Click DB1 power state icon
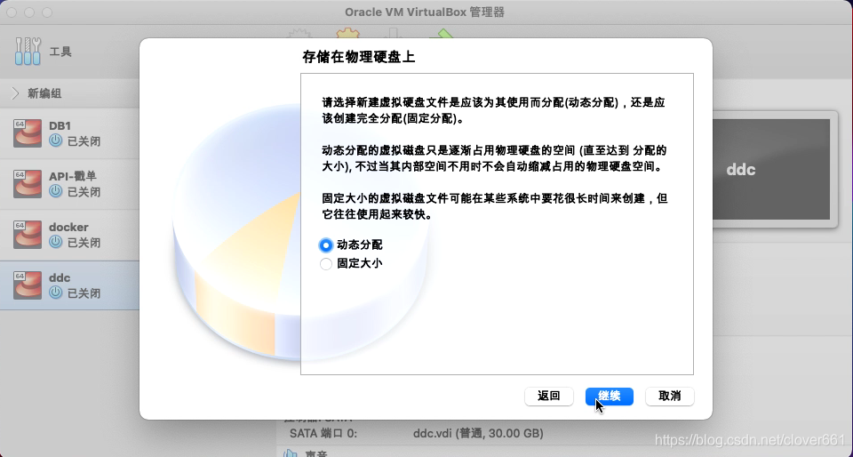 [x=55, y=140]
